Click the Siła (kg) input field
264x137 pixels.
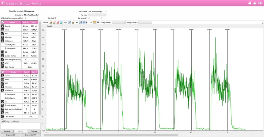pos(61,18)
